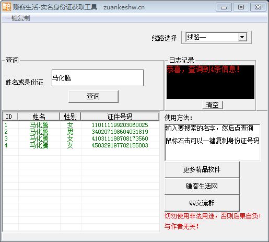This screenshot has width=269, height=242.
Task: Click the orange app icon in title bar
Action: coord(7,7)
